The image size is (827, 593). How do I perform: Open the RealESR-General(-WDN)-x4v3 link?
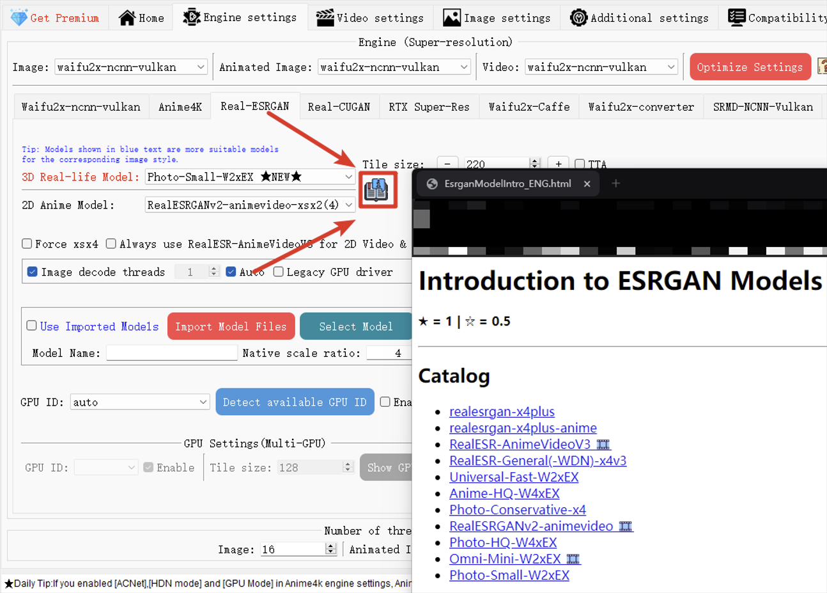click(x=537, y=461)
